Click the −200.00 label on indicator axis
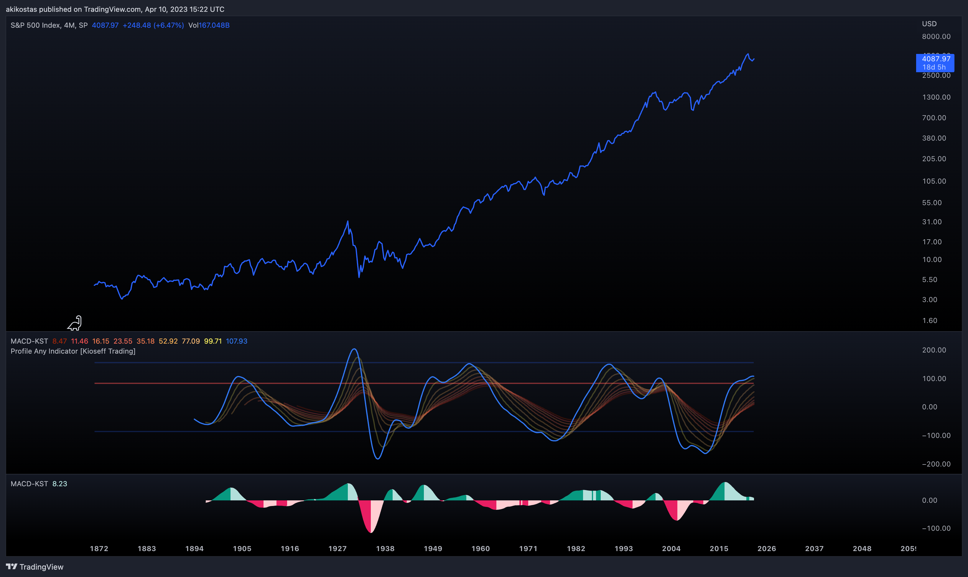 click(x=936, y=464)
